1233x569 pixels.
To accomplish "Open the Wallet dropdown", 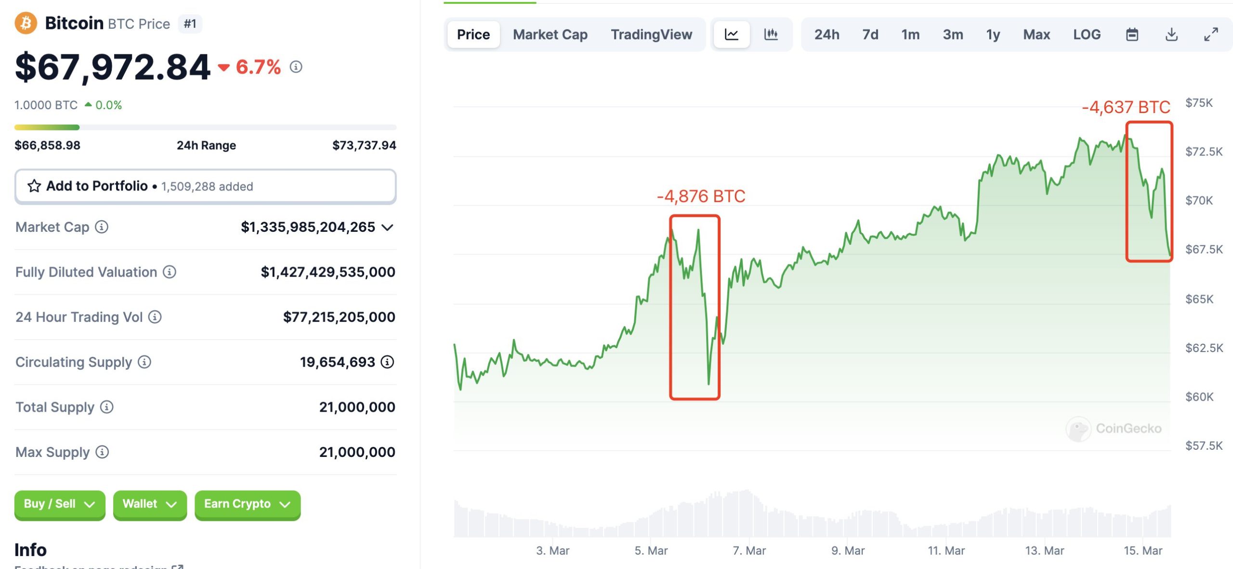I will point(149,504).
